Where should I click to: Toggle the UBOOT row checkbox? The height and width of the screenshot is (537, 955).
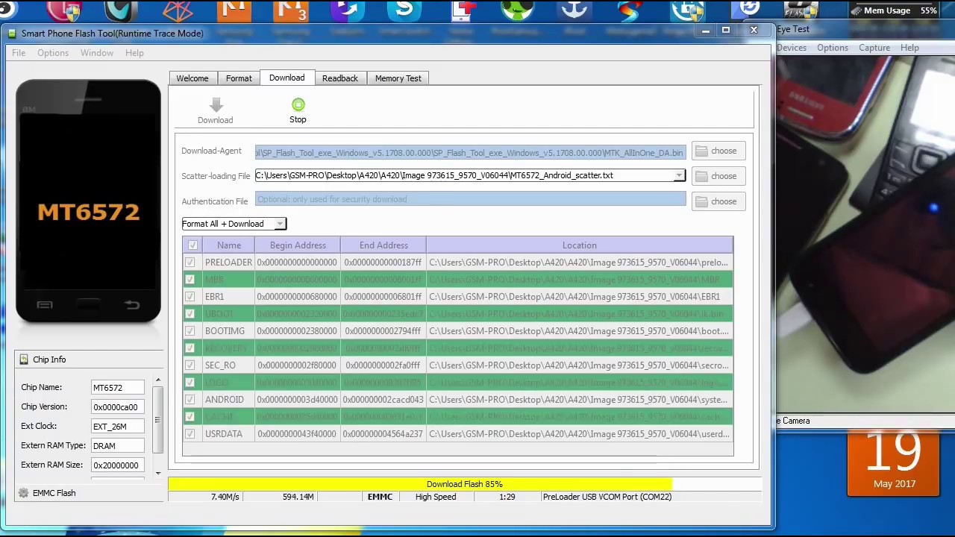pos(190,314)
